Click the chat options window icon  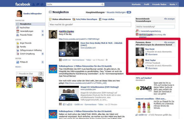click(x=41, y=74)
